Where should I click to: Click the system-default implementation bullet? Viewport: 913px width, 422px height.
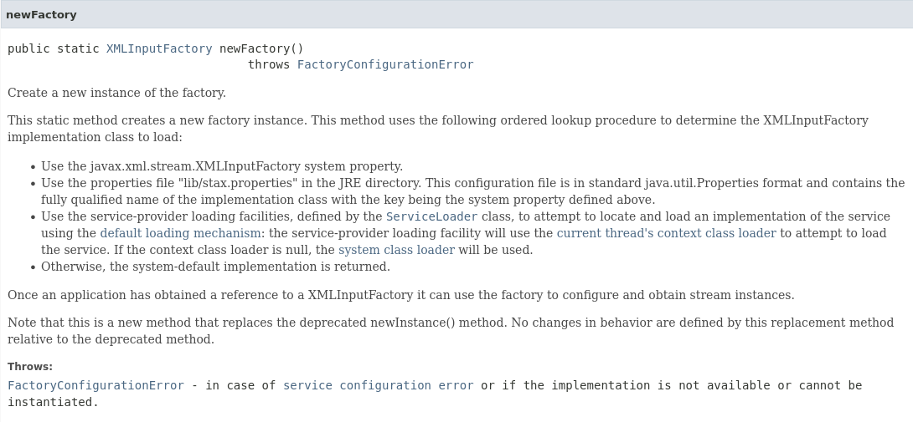coord(215,267)
